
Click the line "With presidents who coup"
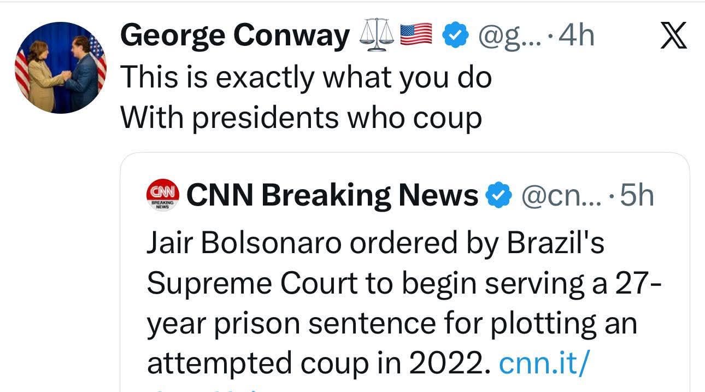pyautogui.click(x=301, y=116)
